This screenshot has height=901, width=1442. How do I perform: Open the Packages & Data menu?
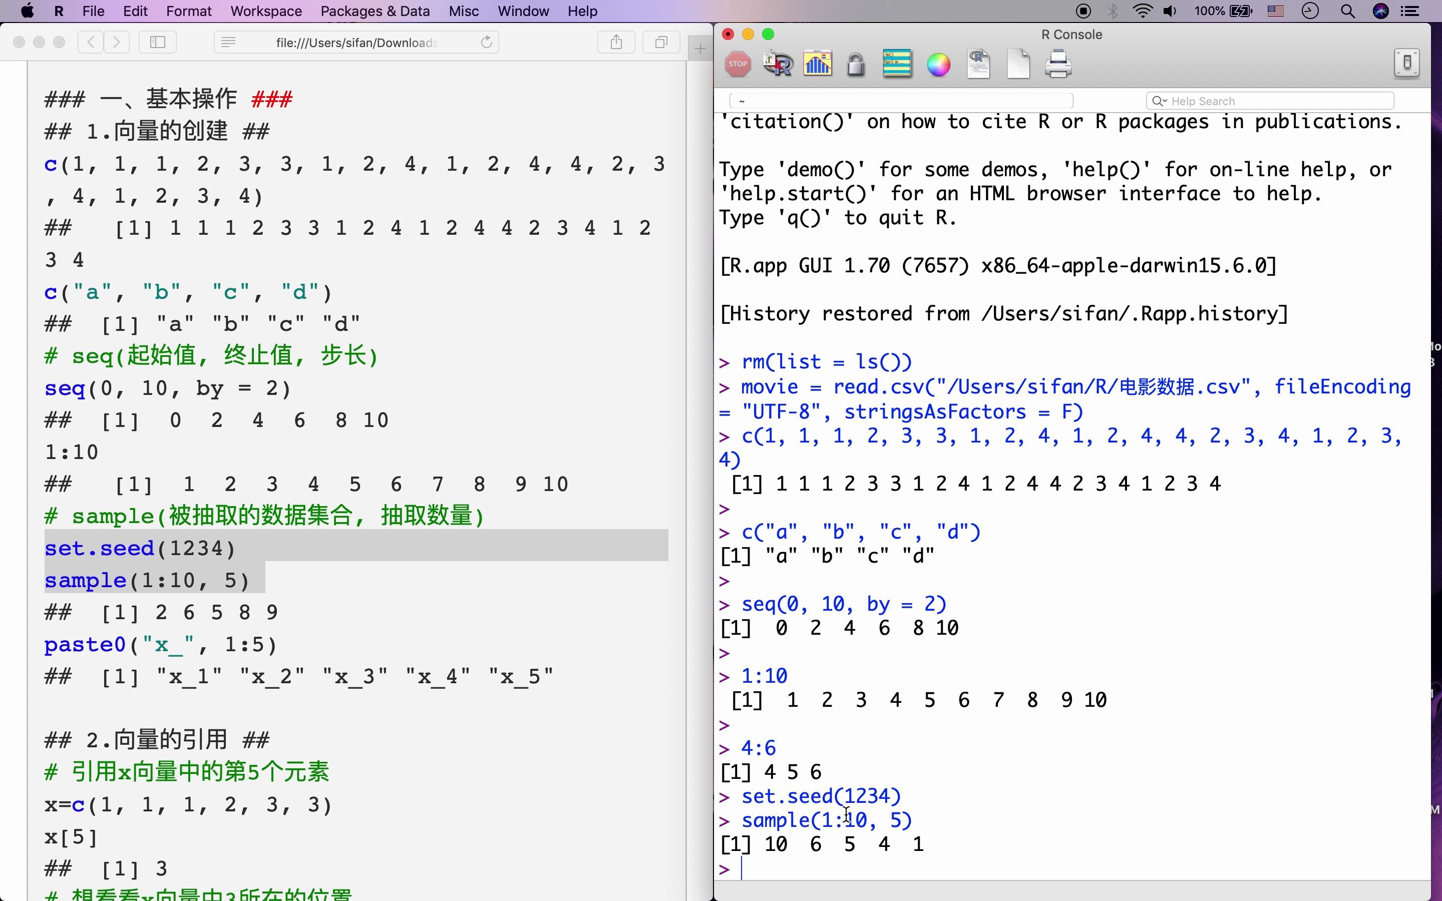coord(375,12)
